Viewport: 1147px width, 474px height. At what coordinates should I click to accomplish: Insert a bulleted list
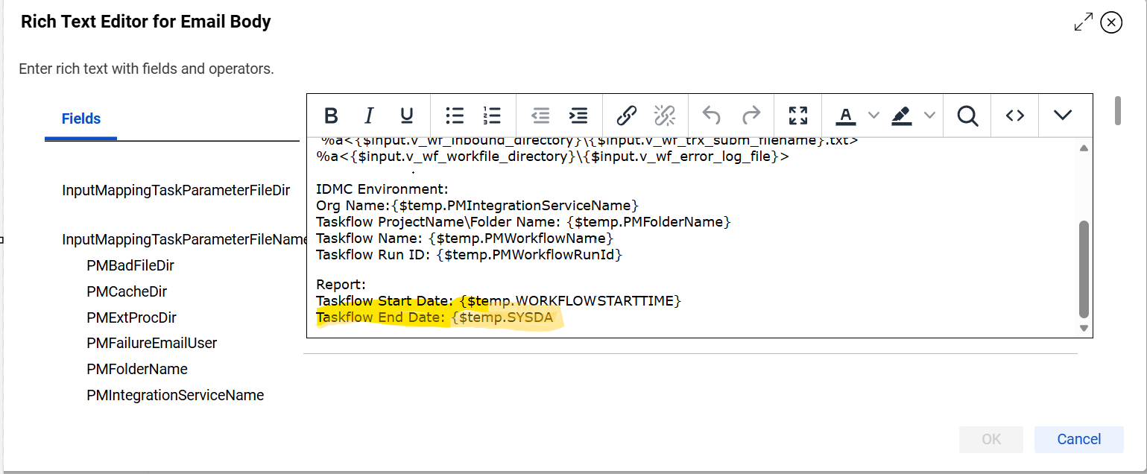pos(455,116)
